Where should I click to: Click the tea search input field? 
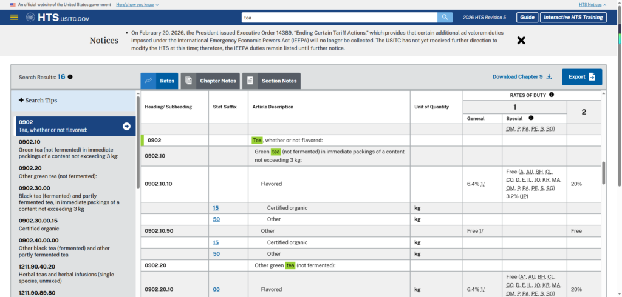pyautogui.click(x=339, y=18)
